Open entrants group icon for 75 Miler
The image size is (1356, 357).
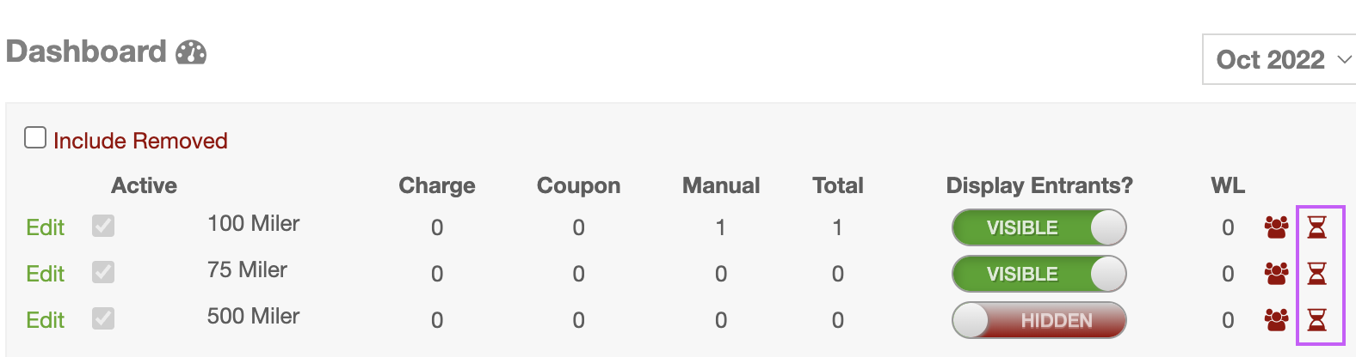pyautogui.click(x=1276, y=274)
